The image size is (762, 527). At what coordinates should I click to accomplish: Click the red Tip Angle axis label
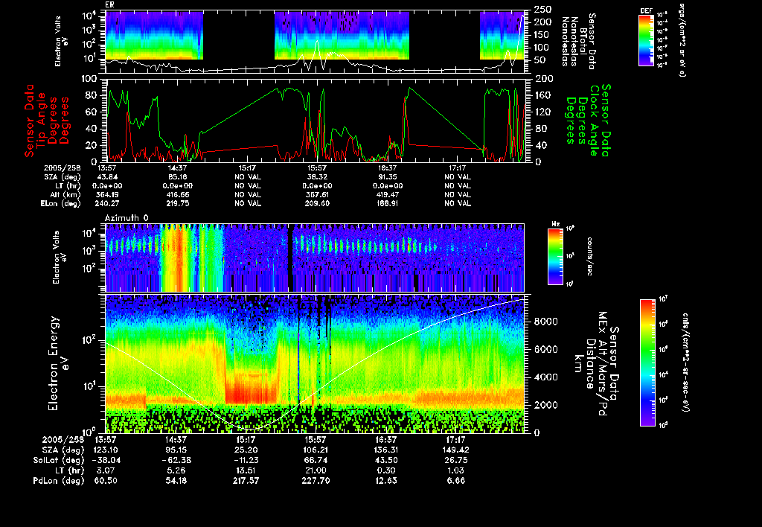tap(46, 120)
